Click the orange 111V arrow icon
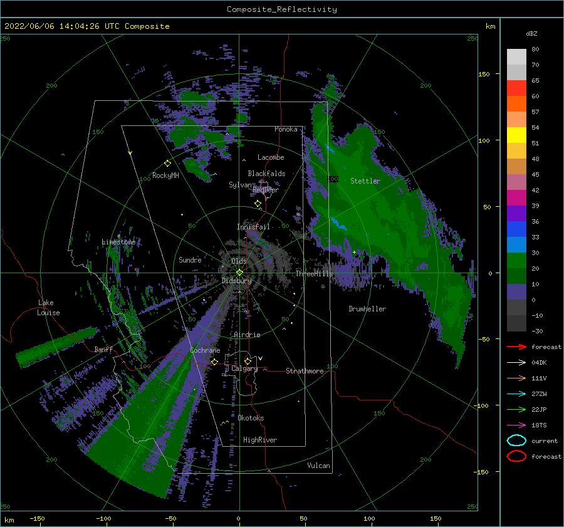The height and width of the screenshot is (527, 564). pyautogui.click(x=516, y=378)
